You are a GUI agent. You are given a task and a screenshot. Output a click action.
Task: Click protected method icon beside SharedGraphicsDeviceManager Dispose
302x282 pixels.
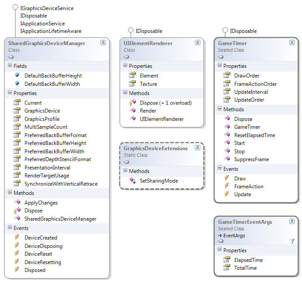click(17, 211)
